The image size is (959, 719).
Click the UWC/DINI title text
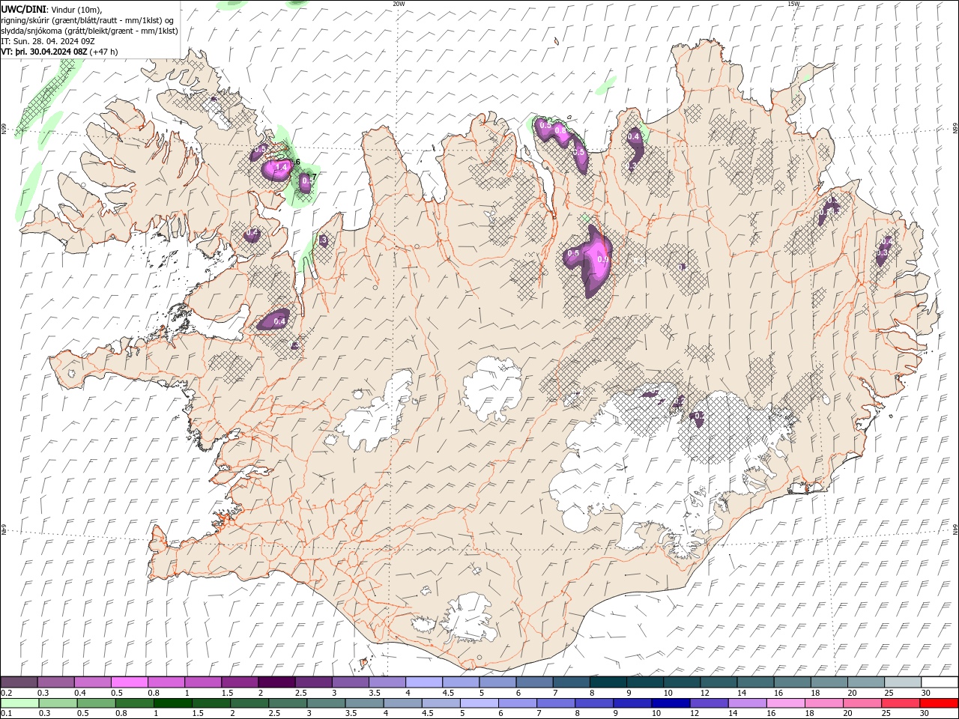[x=25, y=8]
